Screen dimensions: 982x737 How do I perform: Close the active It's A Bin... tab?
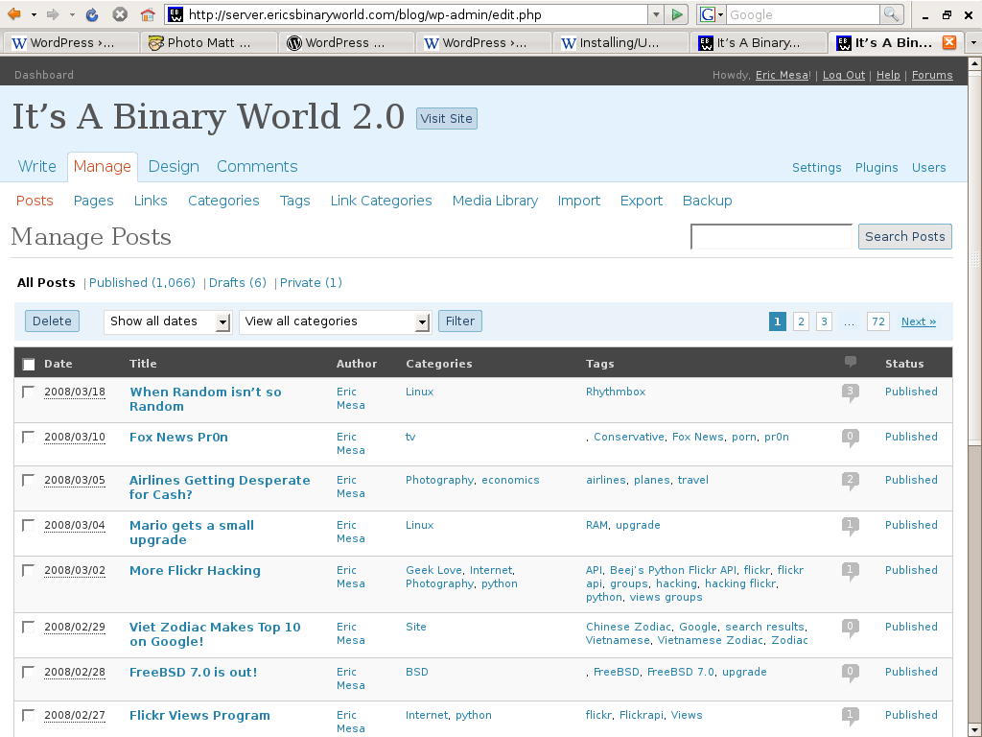click(x=949, y=42)
